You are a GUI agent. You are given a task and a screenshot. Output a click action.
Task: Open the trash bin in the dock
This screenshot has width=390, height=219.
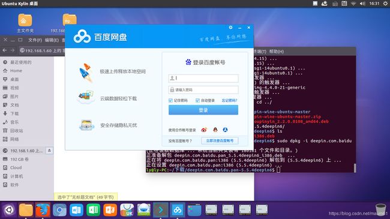coord(380,209)
